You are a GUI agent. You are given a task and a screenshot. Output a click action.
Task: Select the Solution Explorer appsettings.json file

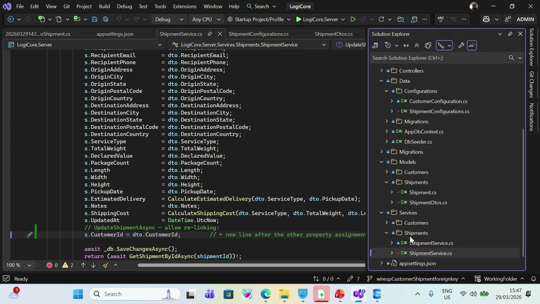point(417,263)
